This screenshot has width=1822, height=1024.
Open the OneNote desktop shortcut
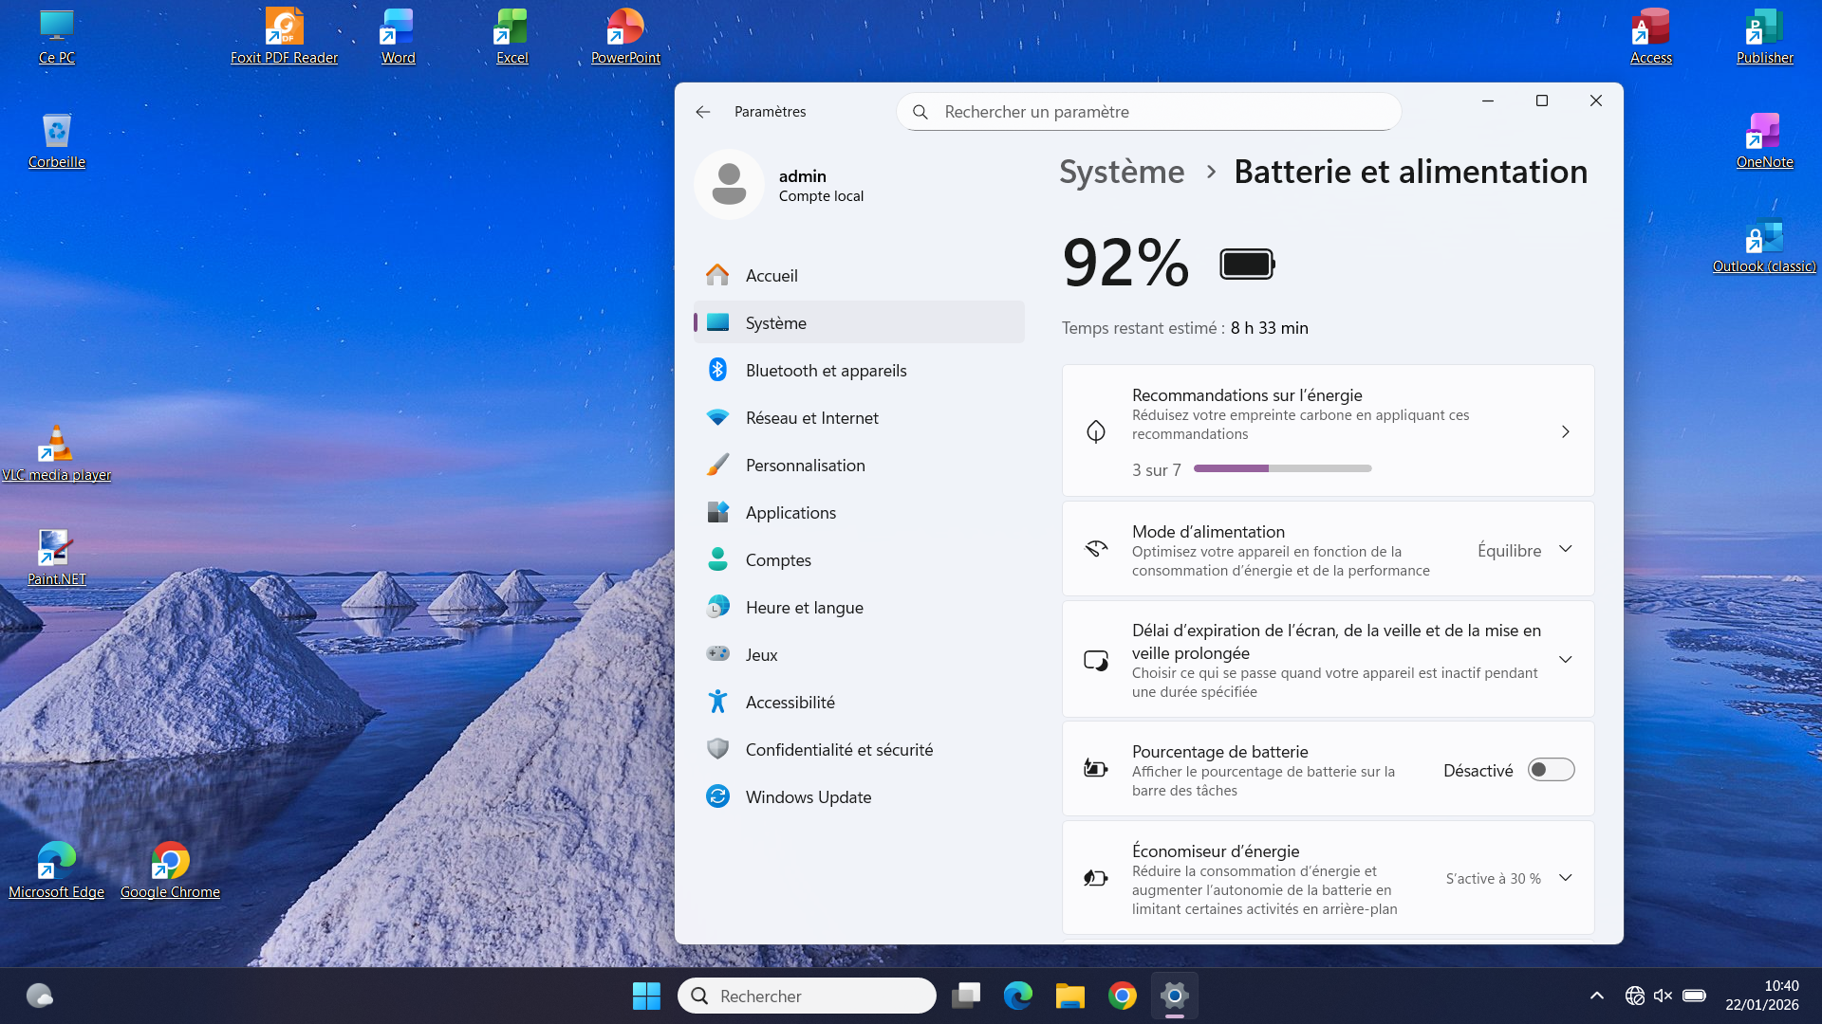point(1764,140)
